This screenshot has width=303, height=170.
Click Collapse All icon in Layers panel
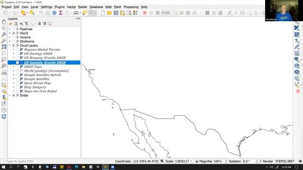[x=45, y=24]
